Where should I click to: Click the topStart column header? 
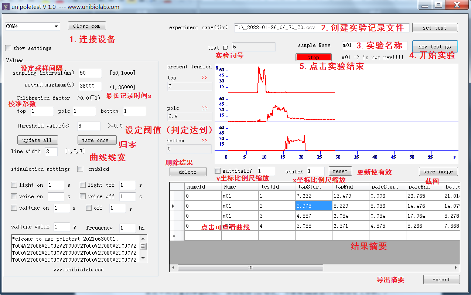click(314, 187)
